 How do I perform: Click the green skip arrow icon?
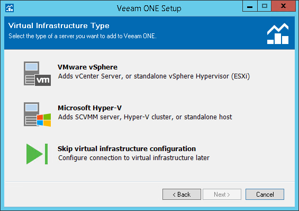tap(37, 154)
